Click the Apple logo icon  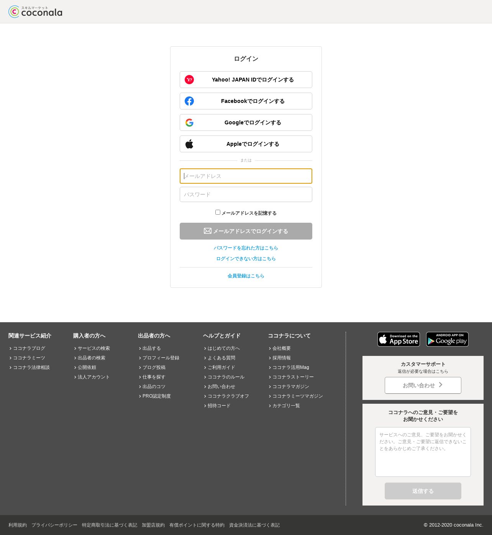[x=189, y=144]
